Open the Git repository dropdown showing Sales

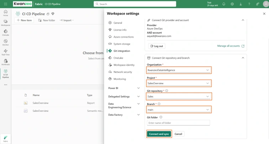[179, 96]
